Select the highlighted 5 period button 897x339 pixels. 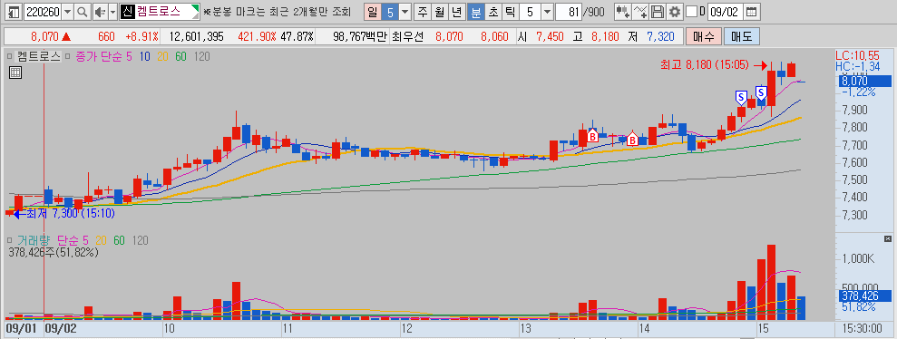pos(390,12)
